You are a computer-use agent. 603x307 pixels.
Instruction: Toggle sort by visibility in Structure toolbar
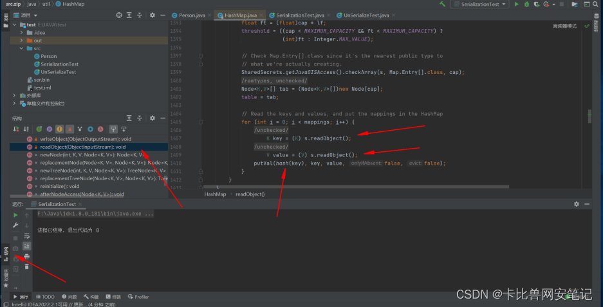tap(16, 129)
